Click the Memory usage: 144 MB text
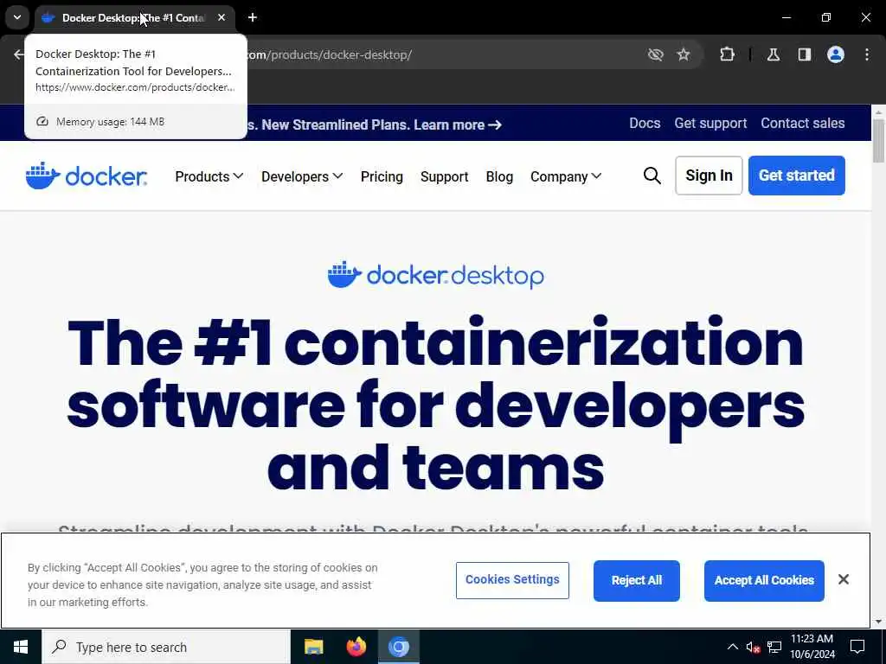The height and width of the screenshot is (664, 886). pos(110,121)
